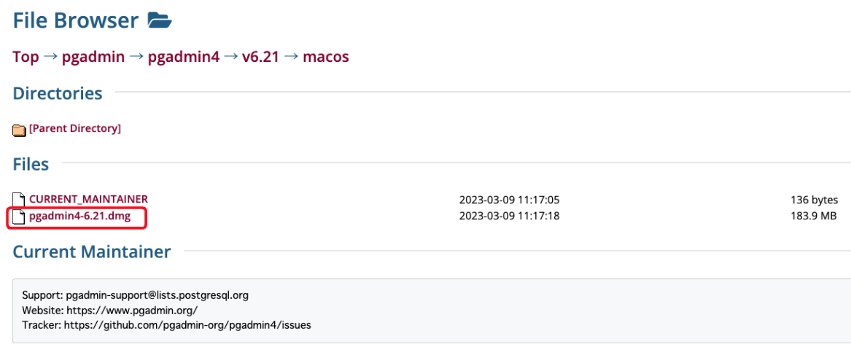The image size is (851, 355).
Task: Click the Parent Directory folder icon
Action: (x=19, y=130)
